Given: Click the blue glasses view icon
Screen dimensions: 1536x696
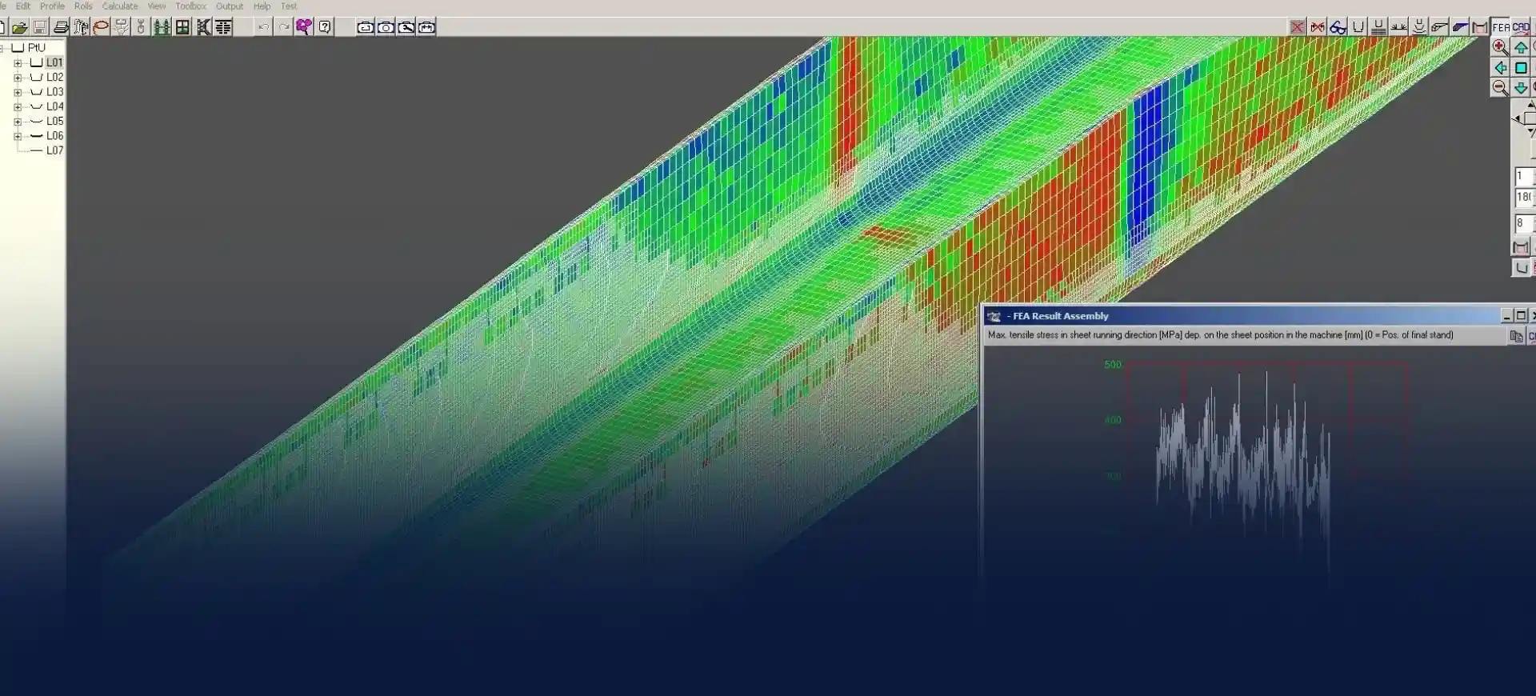Looking at the screenshot, I should point(1338,27).
